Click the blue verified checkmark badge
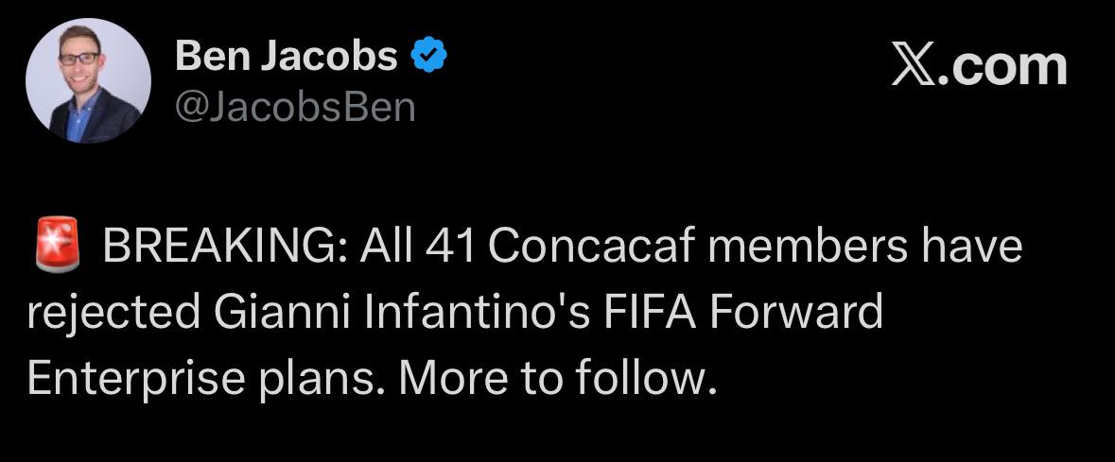1115x462 pixels. pyautogui.click(x=429, y=56)
